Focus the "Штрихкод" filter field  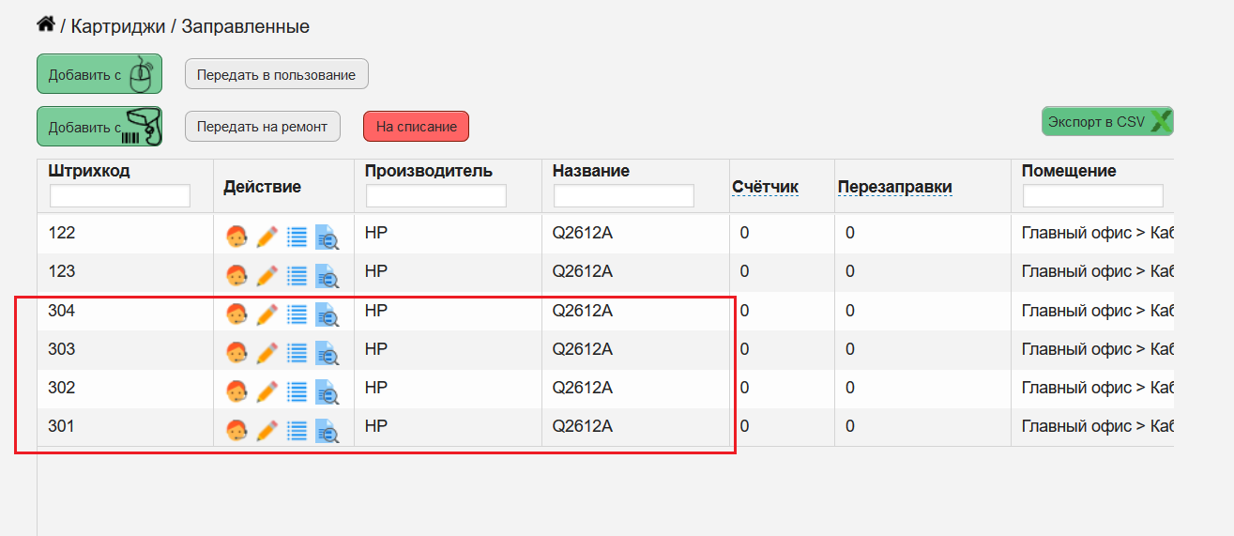[x=120, y=195]
